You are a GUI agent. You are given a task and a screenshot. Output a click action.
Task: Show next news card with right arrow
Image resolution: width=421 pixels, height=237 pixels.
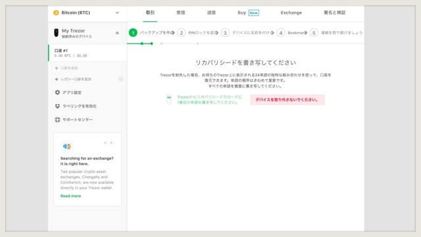111,143
